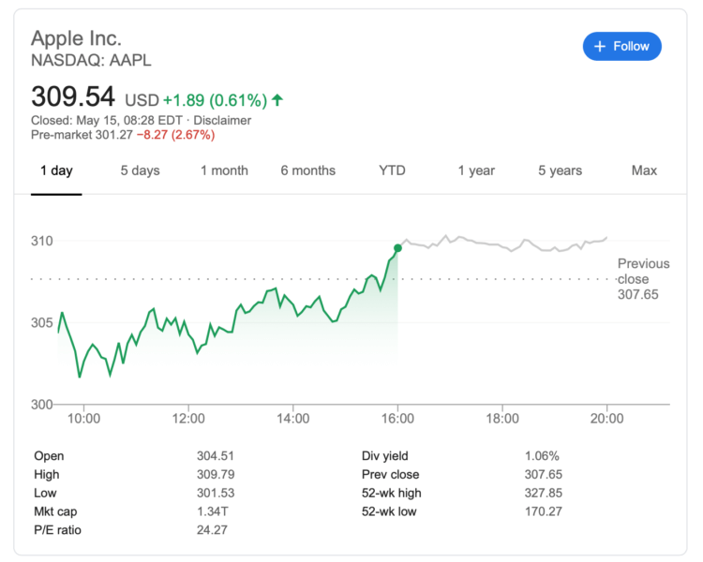Click the −8.27 (2.67%) pre-market change
703x562 pixels.
click(176, 135)
